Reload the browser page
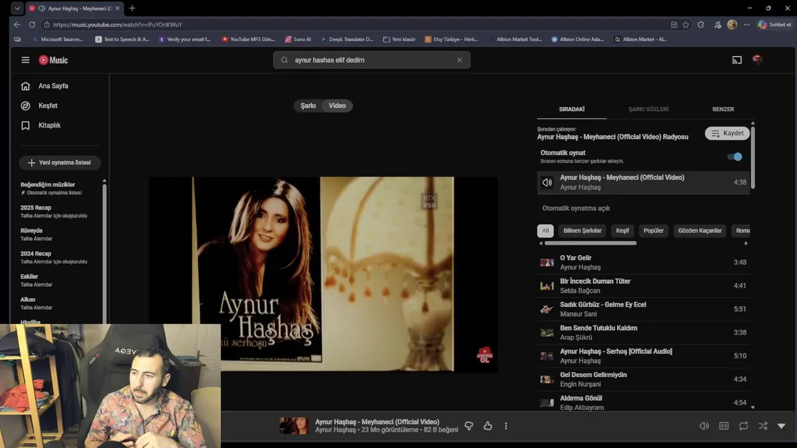The height and width of the screenshot is (448, 797). tap(32, 24)
